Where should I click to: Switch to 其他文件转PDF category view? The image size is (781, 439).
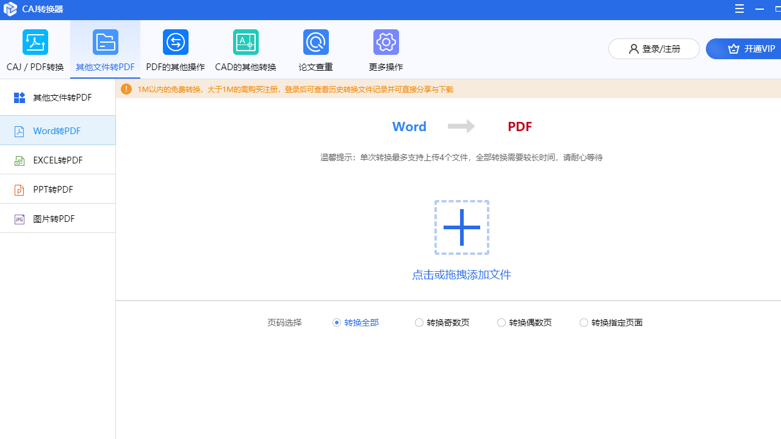pos(105,49)
